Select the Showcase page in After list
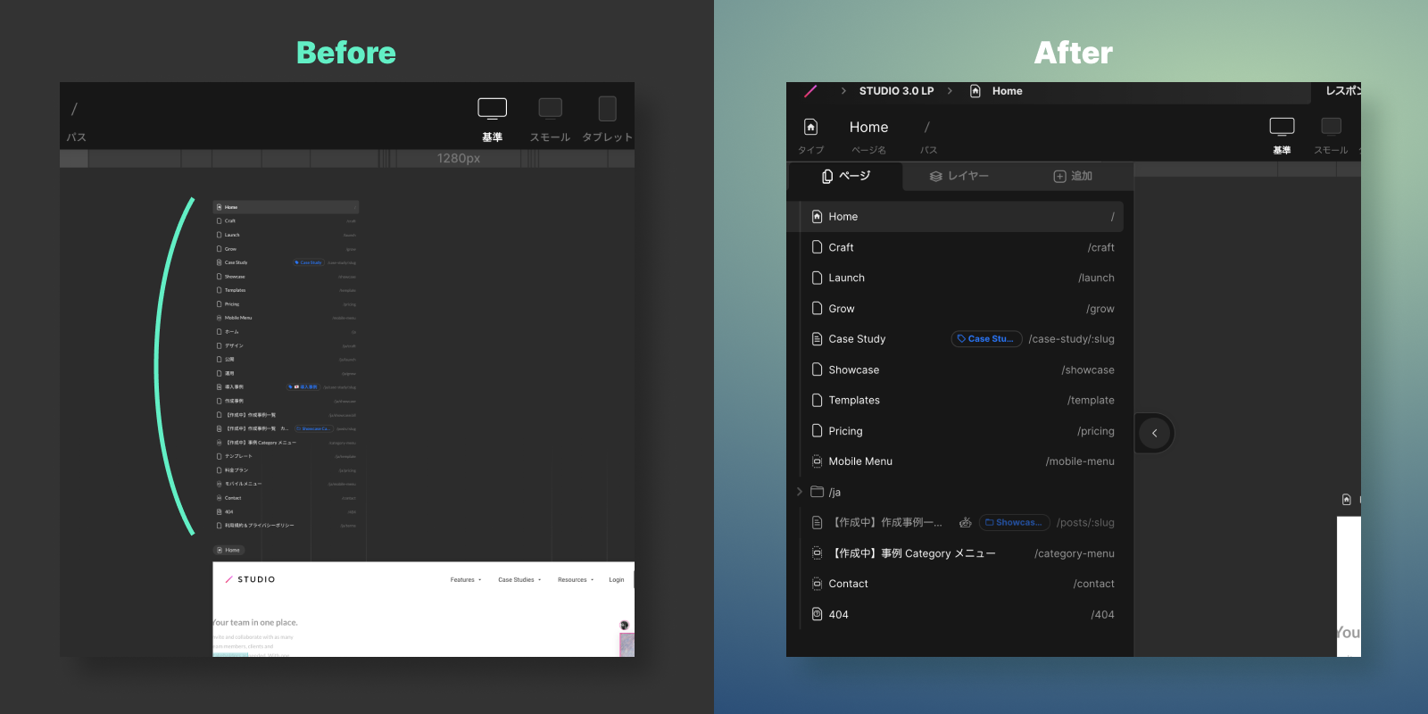1428x714 pixels. click(x=962, y=369)
